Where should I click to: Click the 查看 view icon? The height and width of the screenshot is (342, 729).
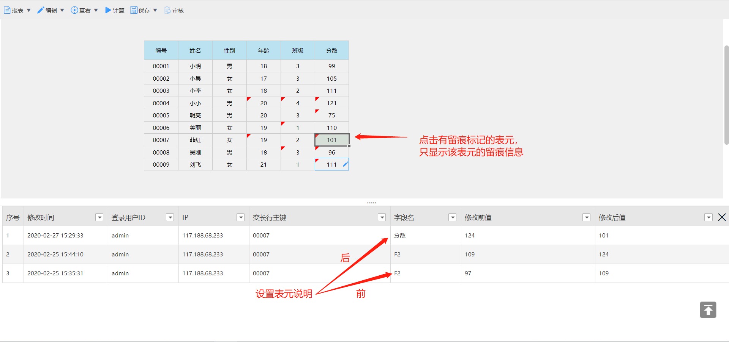click(x=74, y=10)
